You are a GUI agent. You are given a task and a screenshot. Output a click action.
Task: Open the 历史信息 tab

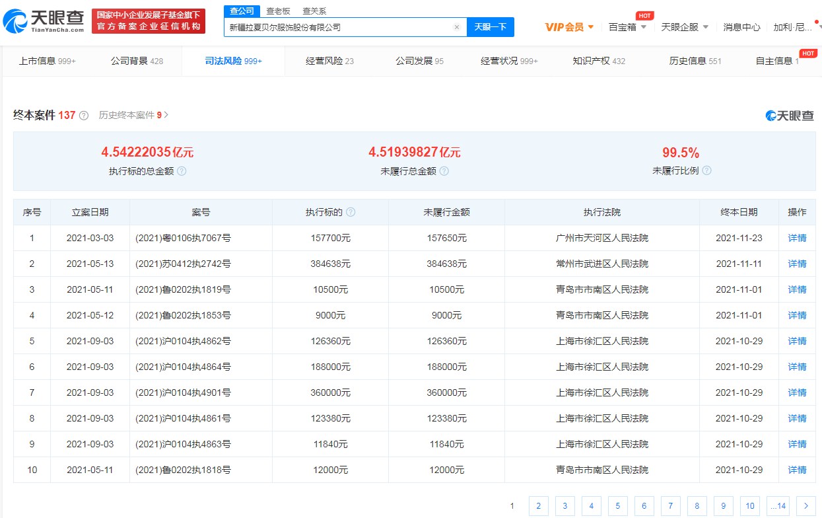(695, 61)
